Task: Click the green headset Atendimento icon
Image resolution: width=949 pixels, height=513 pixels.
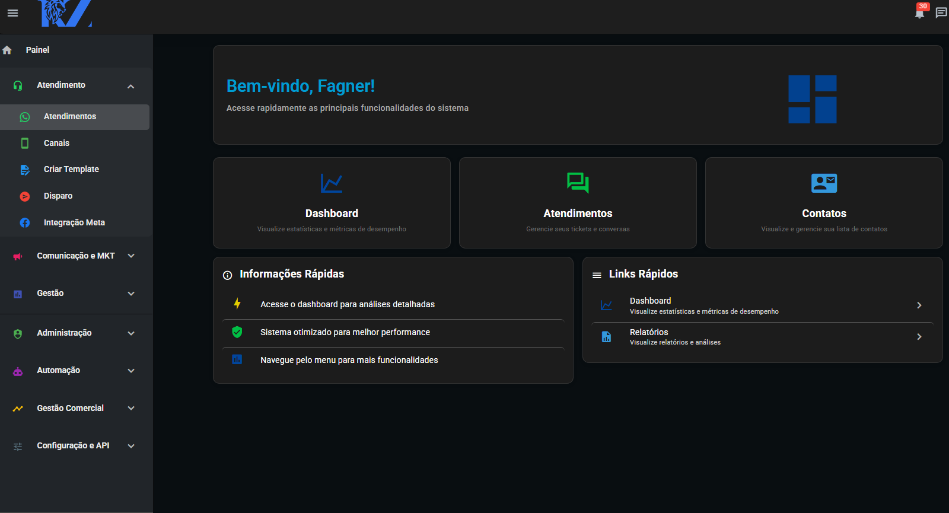Action: click(x=18, y=85)
